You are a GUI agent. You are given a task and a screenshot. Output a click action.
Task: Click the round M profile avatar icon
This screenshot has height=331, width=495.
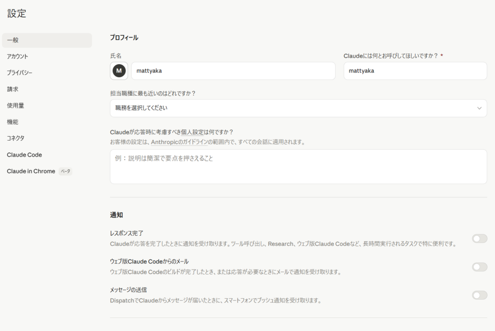pos(119,71)
